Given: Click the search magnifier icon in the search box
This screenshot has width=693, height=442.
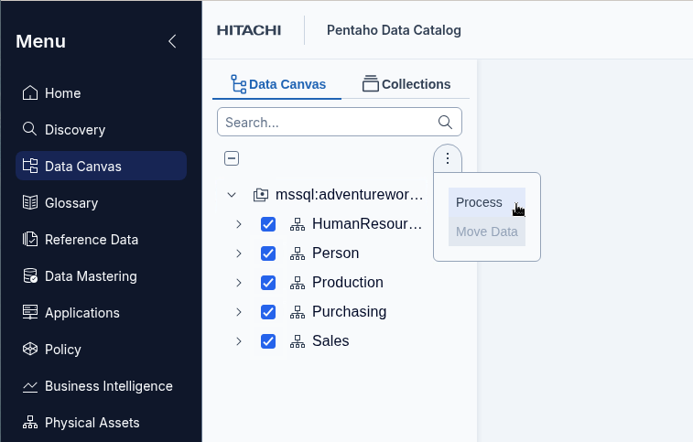Looking at the screenshot, I should (446, 122).
